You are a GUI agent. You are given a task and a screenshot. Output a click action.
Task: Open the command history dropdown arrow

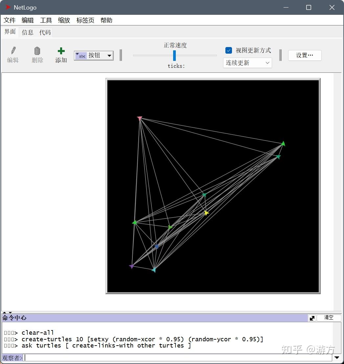337,357
